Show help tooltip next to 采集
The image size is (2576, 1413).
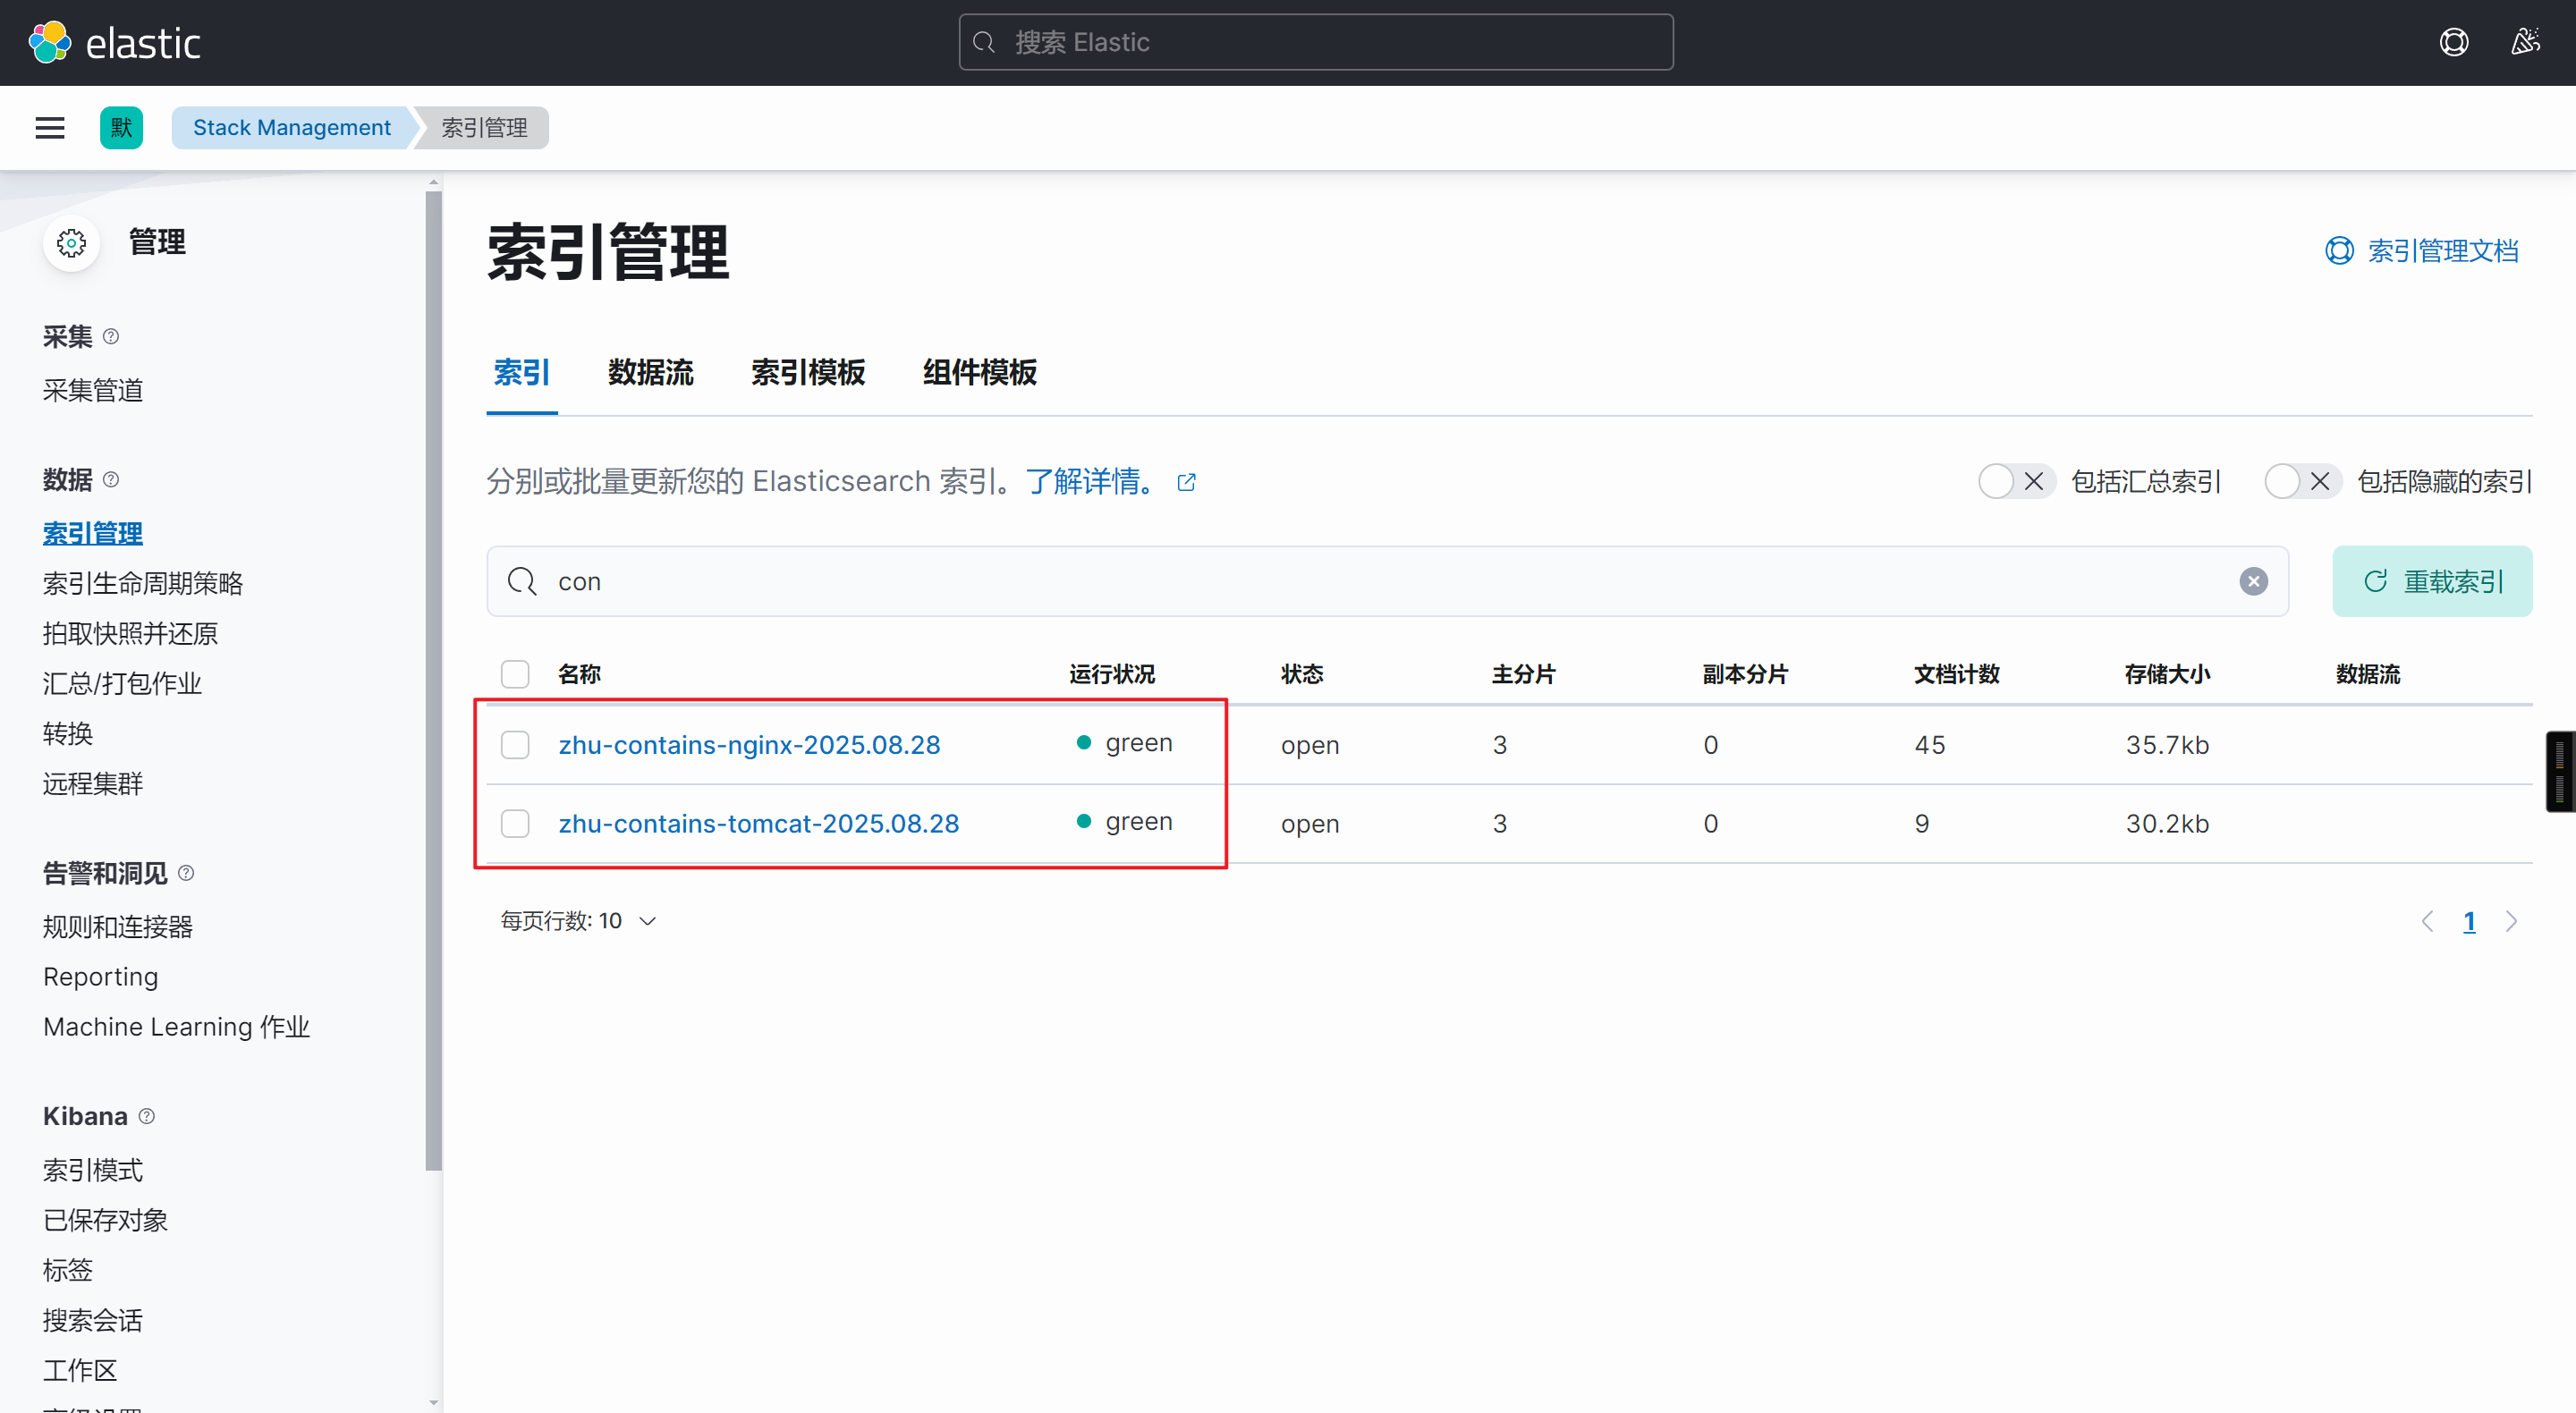click(x=111, y=337)
